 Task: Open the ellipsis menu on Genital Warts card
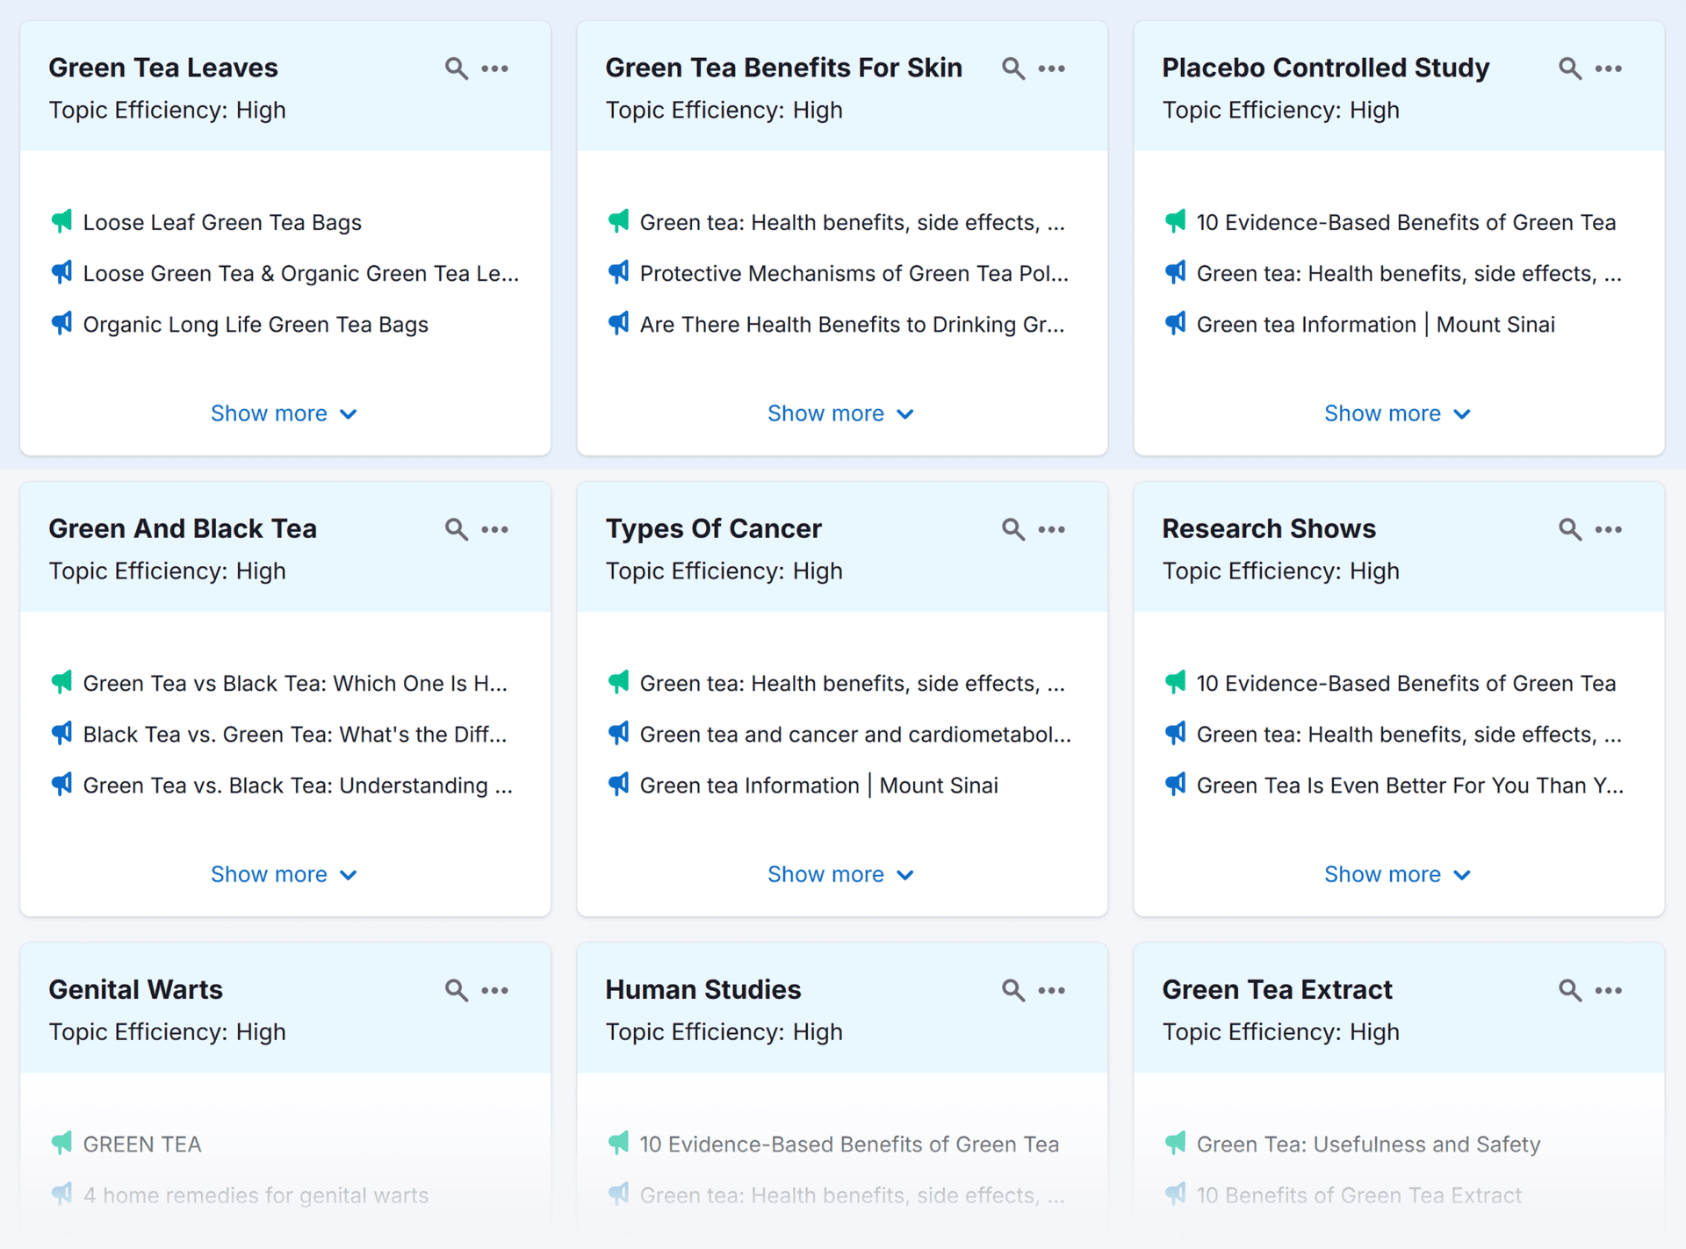[x=495, y=989]
